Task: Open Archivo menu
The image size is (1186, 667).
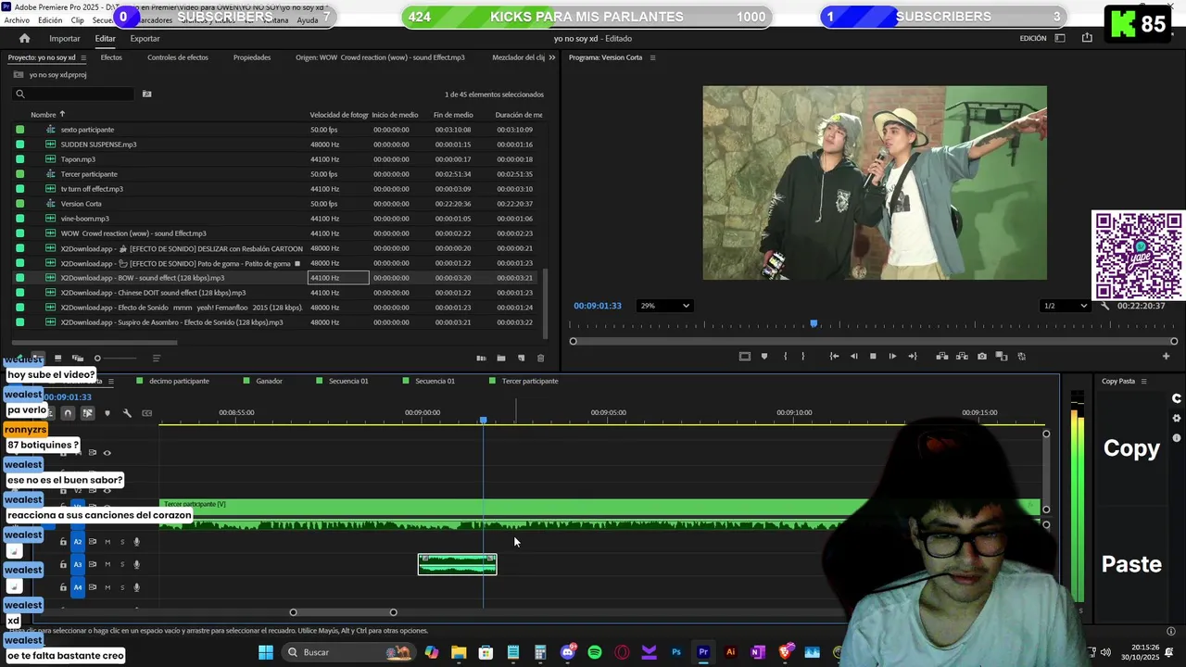Action: pos(17,20)
